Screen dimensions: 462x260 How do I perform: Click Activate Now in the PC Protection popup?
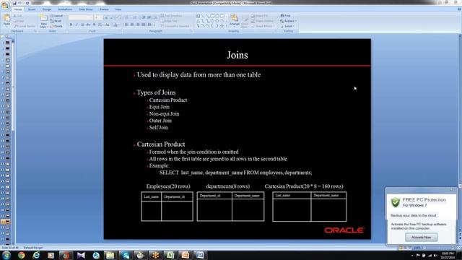coord(421,238)
